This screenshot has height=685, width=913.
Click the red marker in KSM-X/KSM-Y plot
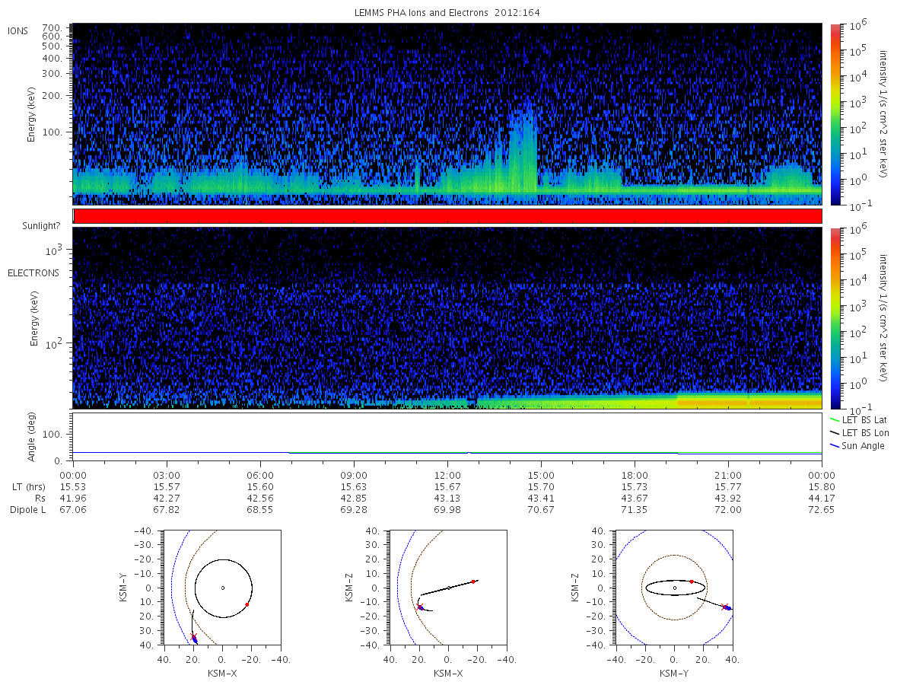pos(247,604)
